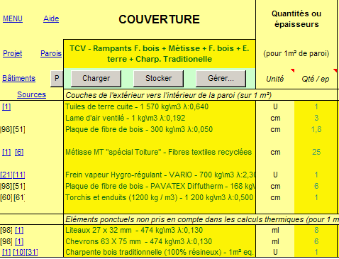Go to the Projet link
The height and width of the screenshot is (259, 339).
point(13,53)
